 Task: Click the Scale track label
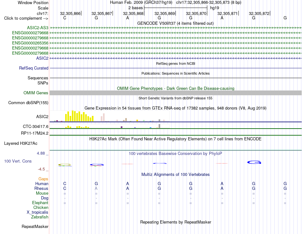[43, 8]
